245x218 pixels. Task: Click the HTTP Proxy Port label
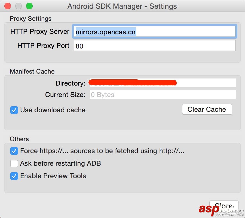pos(43,46)
